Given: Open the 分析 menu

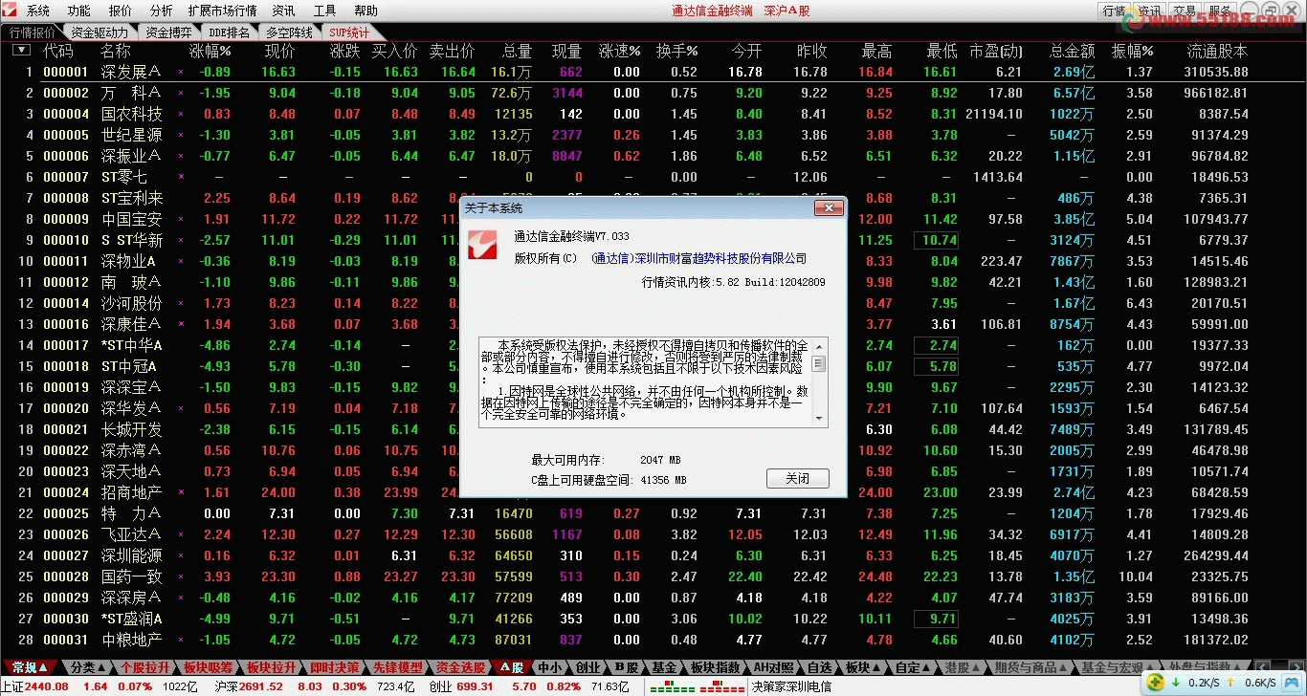Looking at the screenshot, I should [162, 11].
